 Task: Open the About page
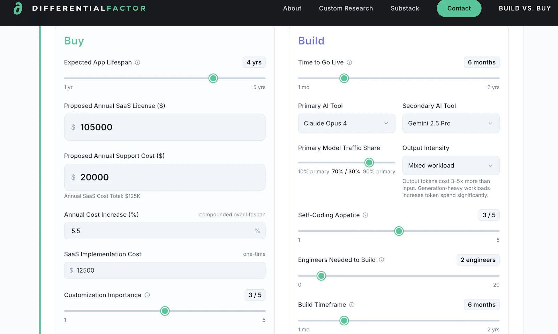292,8
